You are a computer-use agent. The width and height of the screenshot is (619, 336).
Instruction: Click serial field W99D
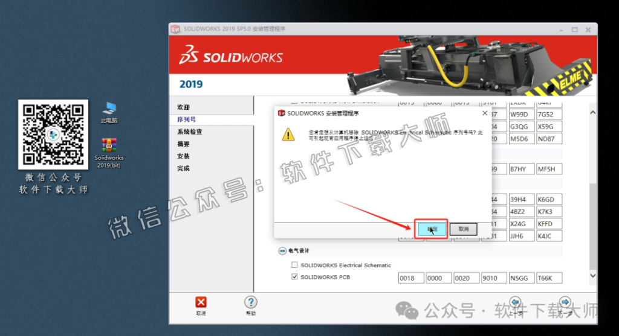[522, 114]
